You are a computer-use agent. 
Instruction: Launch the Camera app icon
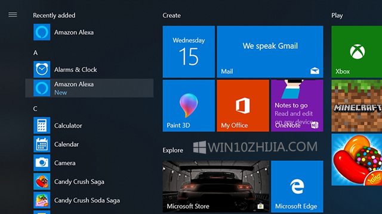(42, 163)
